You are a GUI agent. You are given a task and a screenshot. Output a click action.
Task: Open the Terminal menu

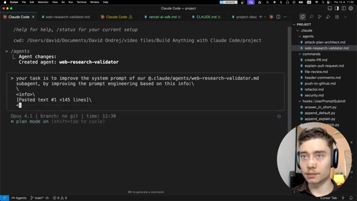(81, 2)
